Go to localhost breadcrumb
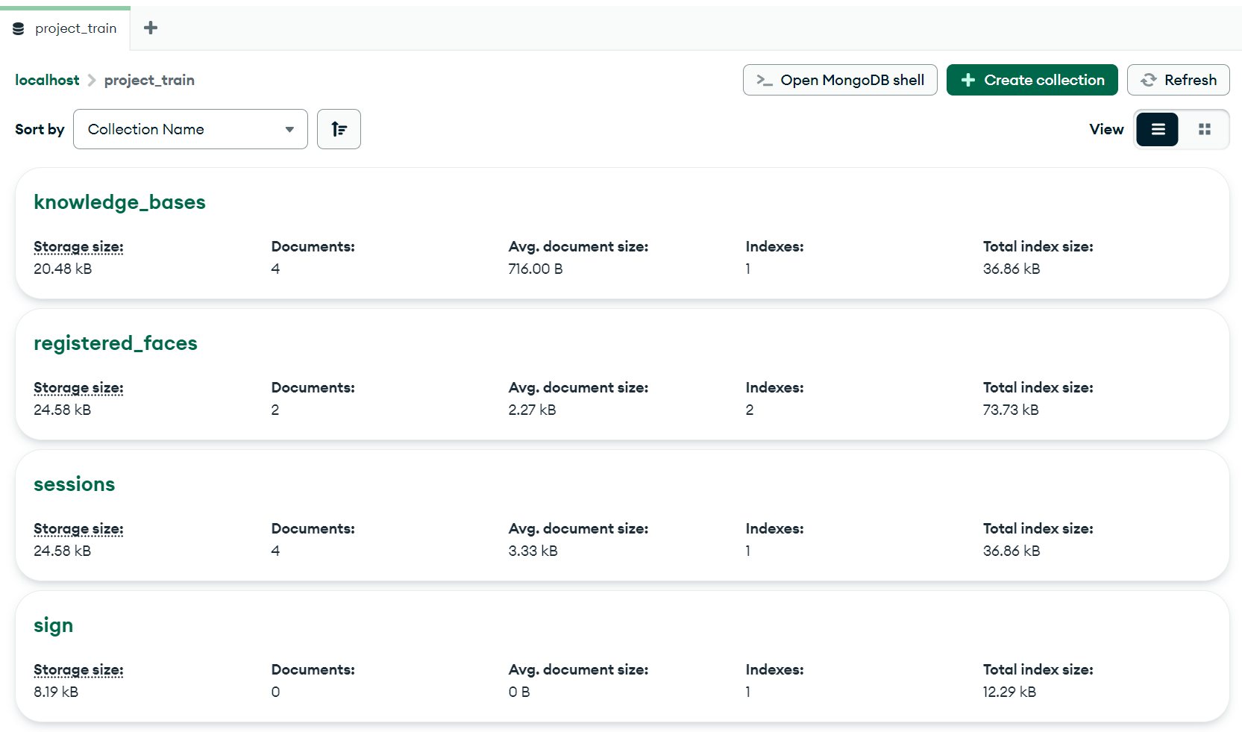The width and height of the screenshot is (1242, 732). 47,80
